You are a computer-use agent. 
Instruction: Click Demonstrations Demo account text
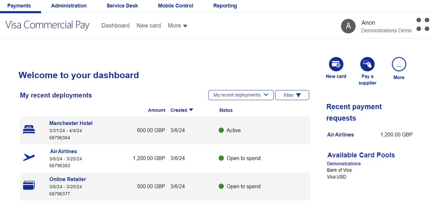click(386, 30)
